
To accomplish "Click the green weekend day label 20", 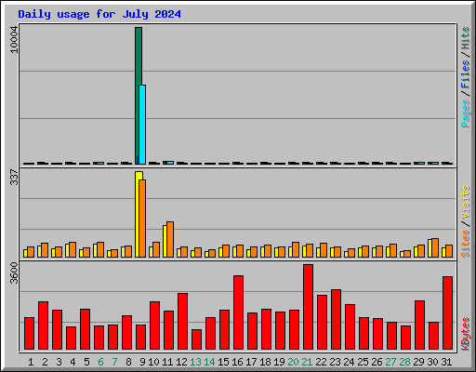I will tap(293, 362).
